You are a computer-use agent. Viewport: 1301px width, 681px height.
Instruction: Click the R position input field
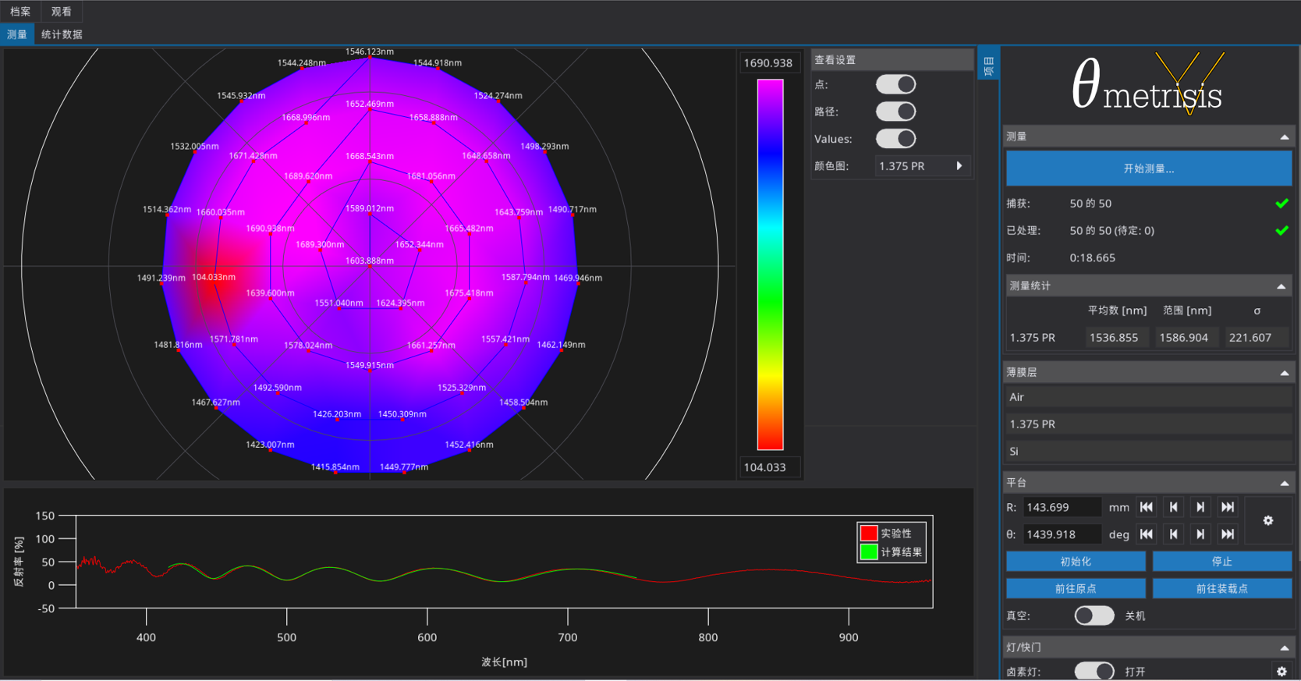[x=1062, y=507]
